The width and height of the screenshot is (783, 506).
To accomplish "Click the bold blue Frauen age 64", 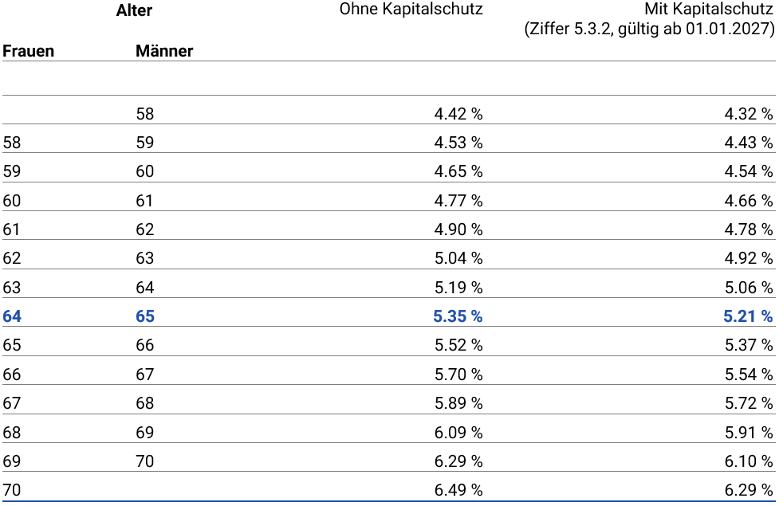I will tap(13, 316).
